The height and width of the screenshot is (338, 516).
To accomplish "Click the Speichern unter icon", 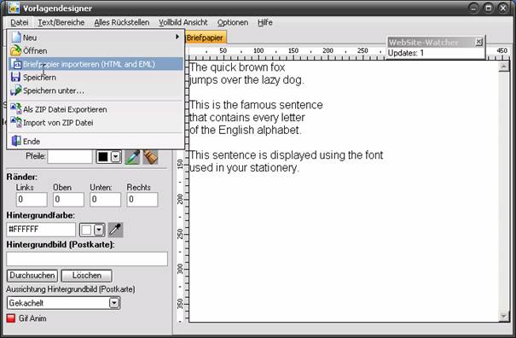I will pos(16,90).
